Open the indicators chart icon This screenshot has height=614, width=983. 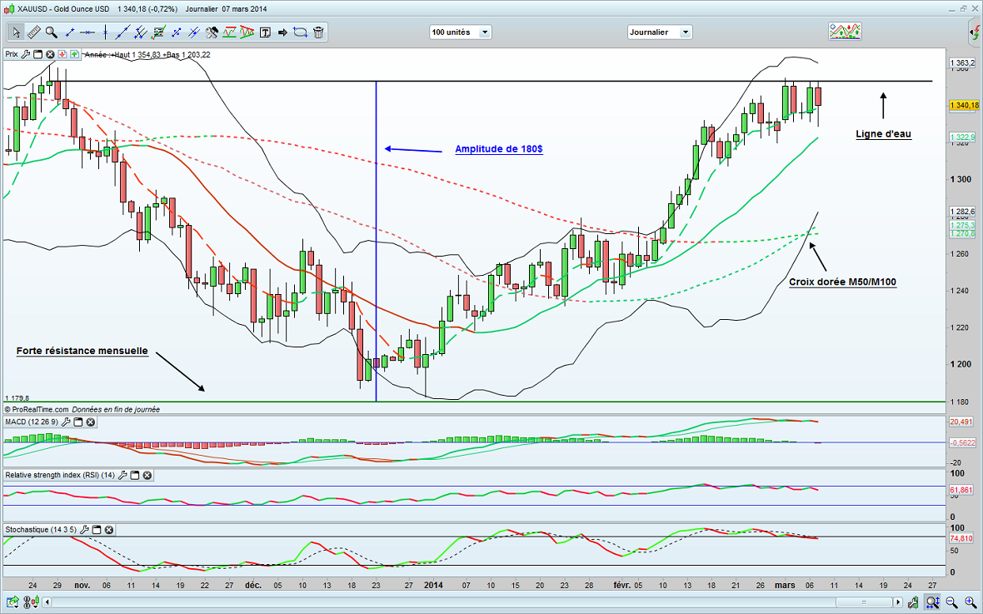[x=845, y=32]
